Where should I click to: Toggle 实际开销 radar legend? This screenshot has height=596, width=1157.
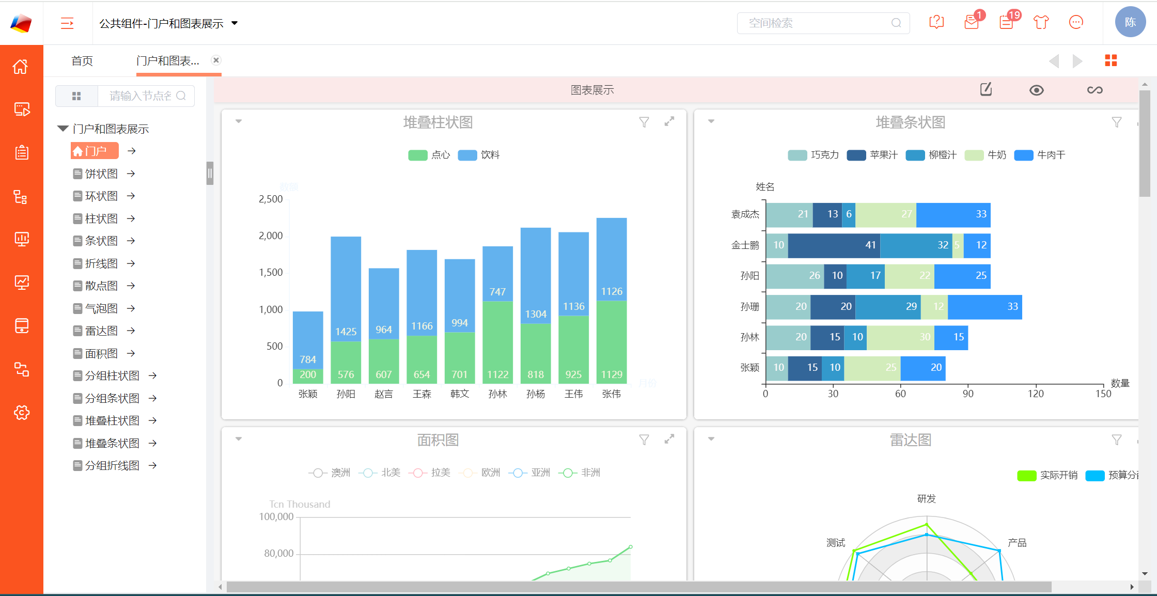(1047, 475)
